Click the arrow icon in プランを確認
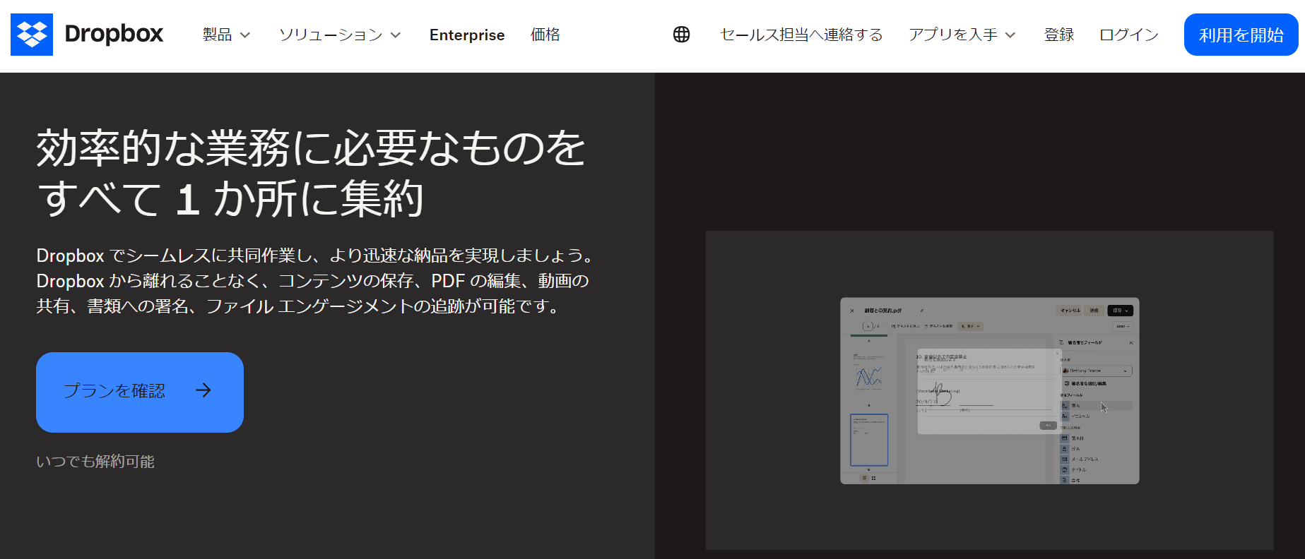1305x559 pixels. pyautogui.click(x=203, y=390)
